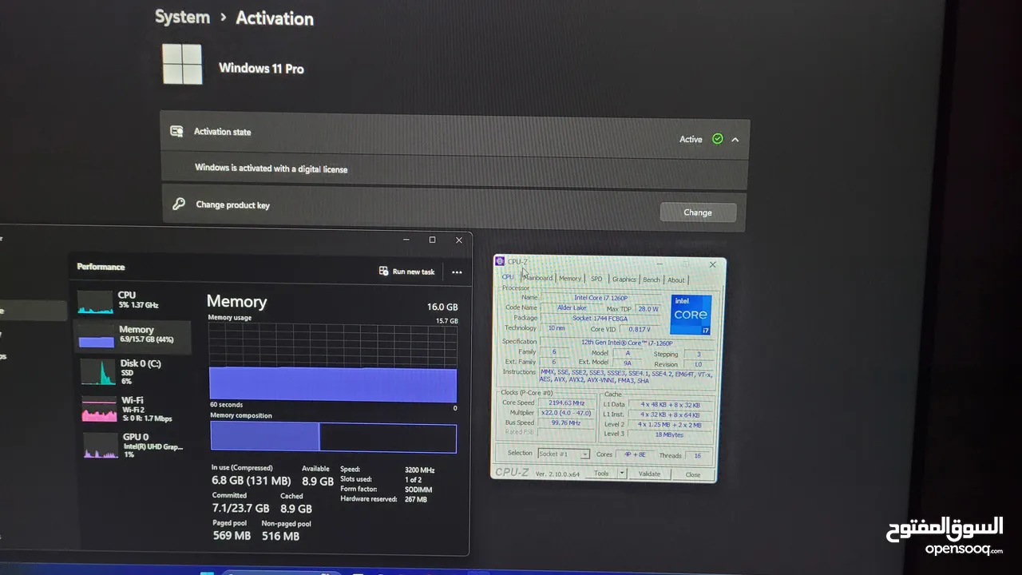Select Memory item in Task Manager sidebar
Screen dimensions: 1022x575
[133, 335]
